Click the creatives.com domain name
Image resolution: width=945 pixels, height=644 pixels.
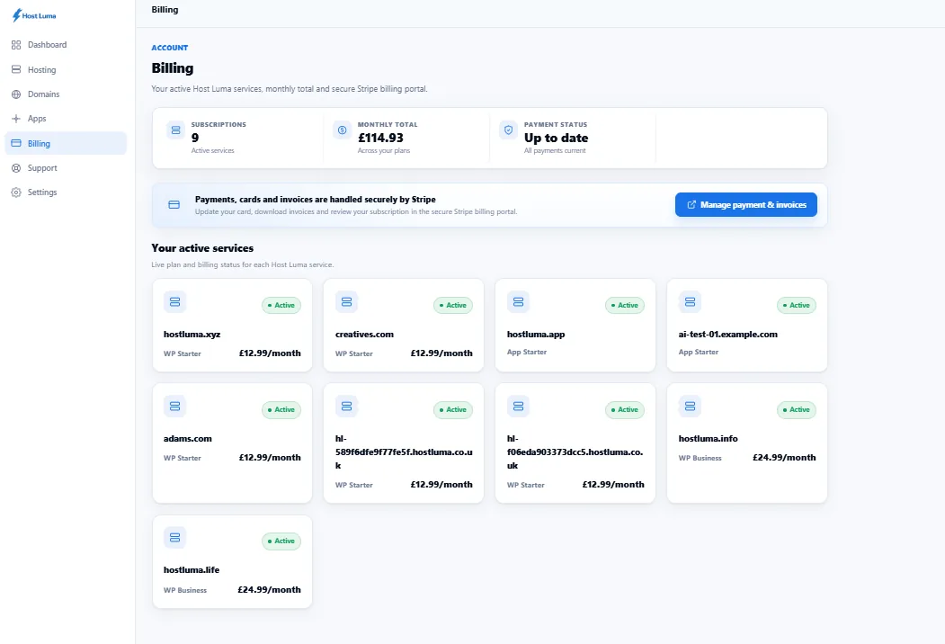coord(365,334)
